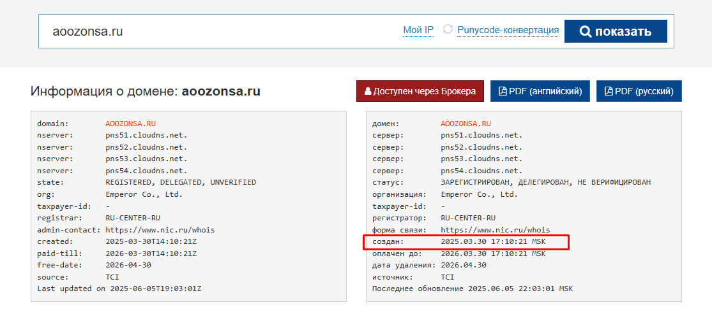The image size is (712, 314).
Task: Select дата удаления value 2026.04.30
Action: 463,265
